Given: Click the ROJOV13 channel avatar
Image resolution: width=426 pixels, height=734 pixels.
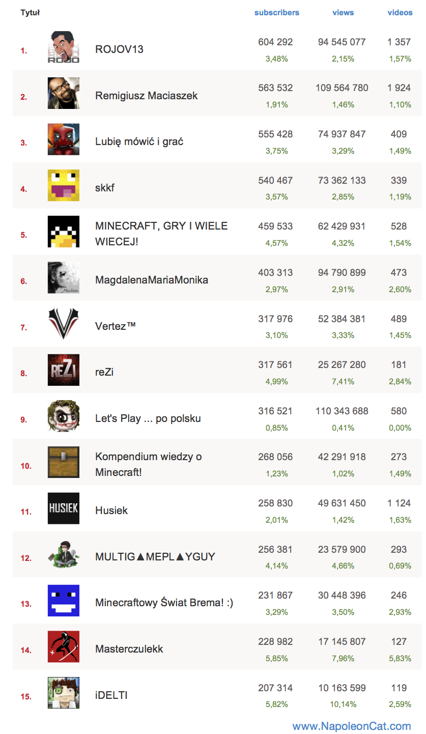Looking at the screenshot, I should (64, 47).
